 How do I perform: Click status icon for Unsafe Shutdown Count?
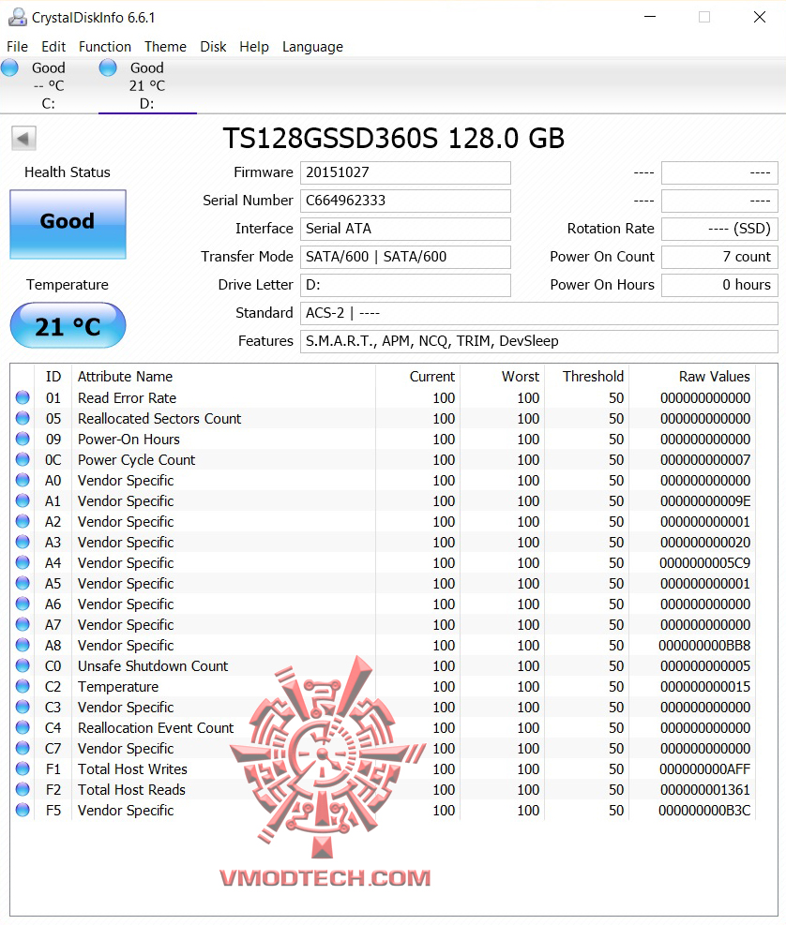click(x=23, y=665)
